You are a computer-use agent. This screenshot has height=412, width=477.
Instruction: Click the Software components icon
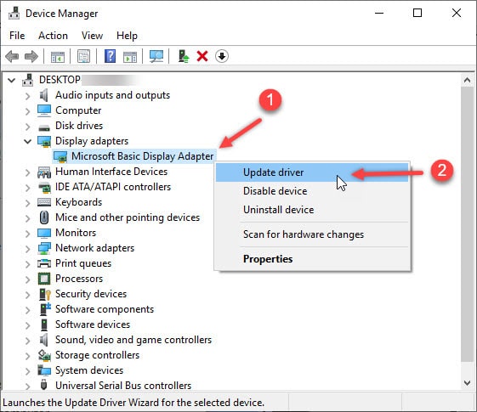coord(45,309)
